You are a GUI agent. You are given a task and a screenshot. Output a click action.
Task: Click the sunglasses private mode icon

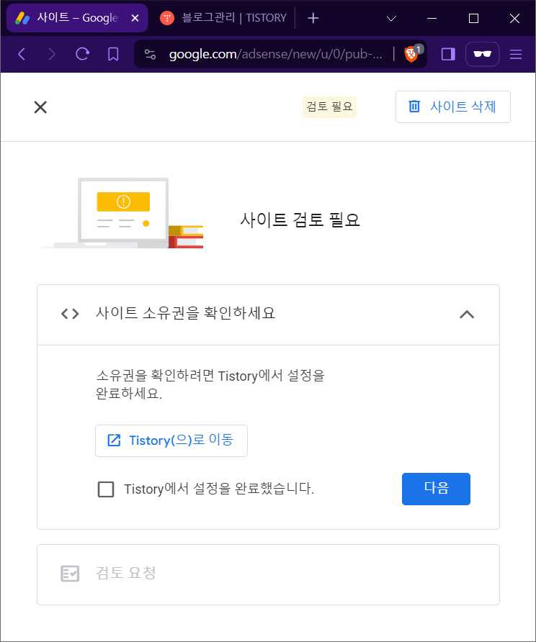click(482, 54)
